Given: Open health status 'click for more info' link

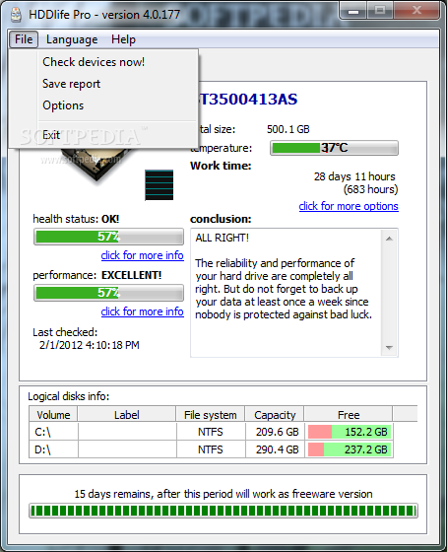Looking at the screenshot, I should click(x=142, y=255).
